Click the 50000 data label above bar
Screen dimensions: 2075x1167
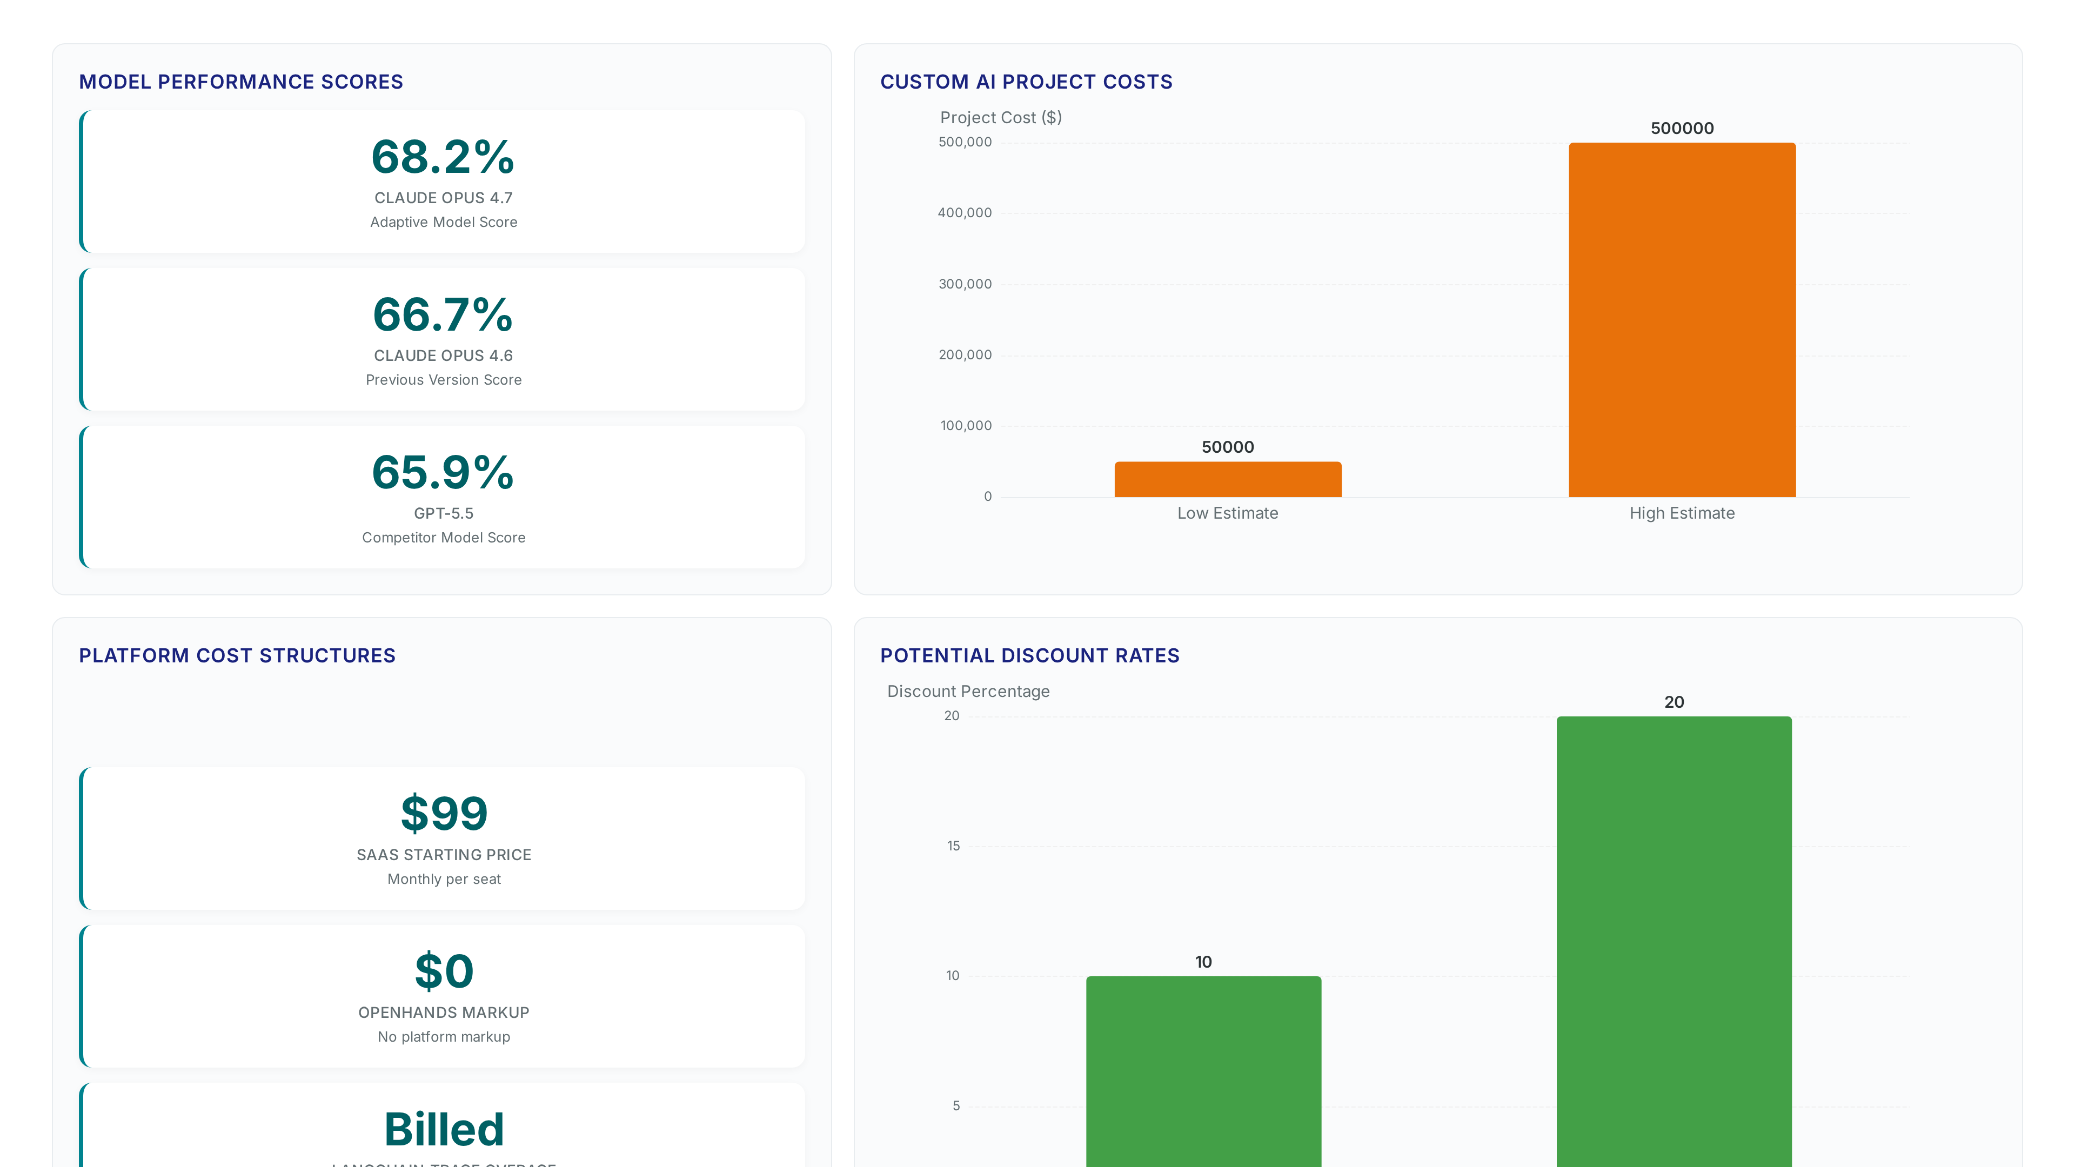coord(1228,448)
